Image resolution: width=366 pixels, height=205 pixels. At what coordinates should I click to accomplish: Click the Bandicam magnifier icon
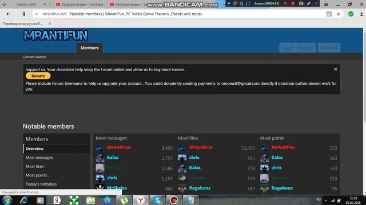tap(241, 3)
